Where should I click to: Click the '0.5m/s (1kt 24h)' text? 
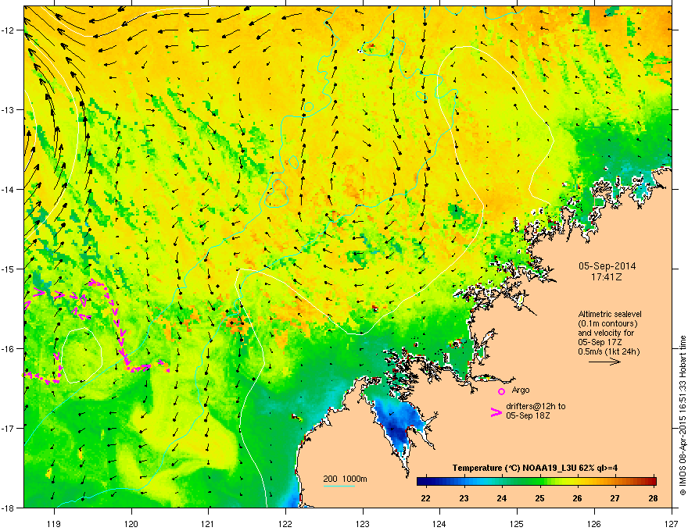608,351
